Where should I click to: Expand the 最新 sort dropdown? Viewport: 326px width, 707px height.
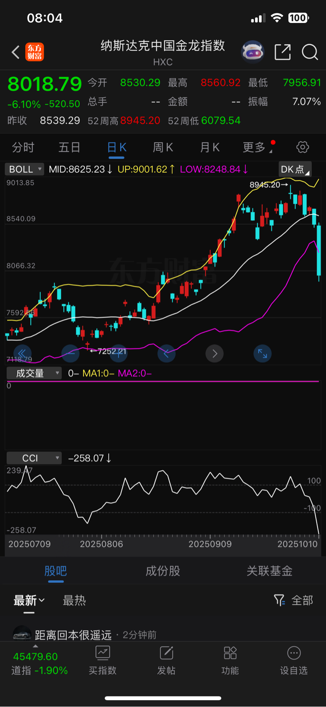point(29,600)
